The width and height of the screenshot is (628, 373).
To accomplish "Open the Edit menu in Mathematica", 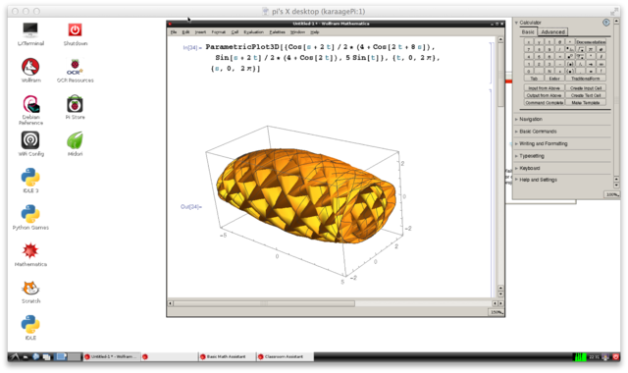I will (x=185, y=32).
